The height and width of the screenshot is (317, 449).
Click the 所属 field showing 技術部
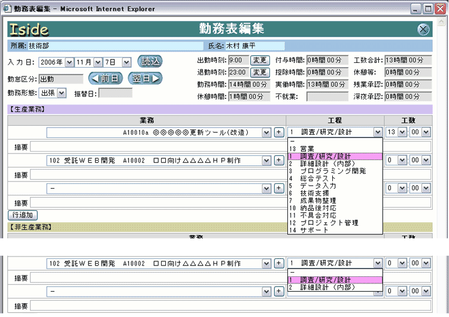coord(116,46)
